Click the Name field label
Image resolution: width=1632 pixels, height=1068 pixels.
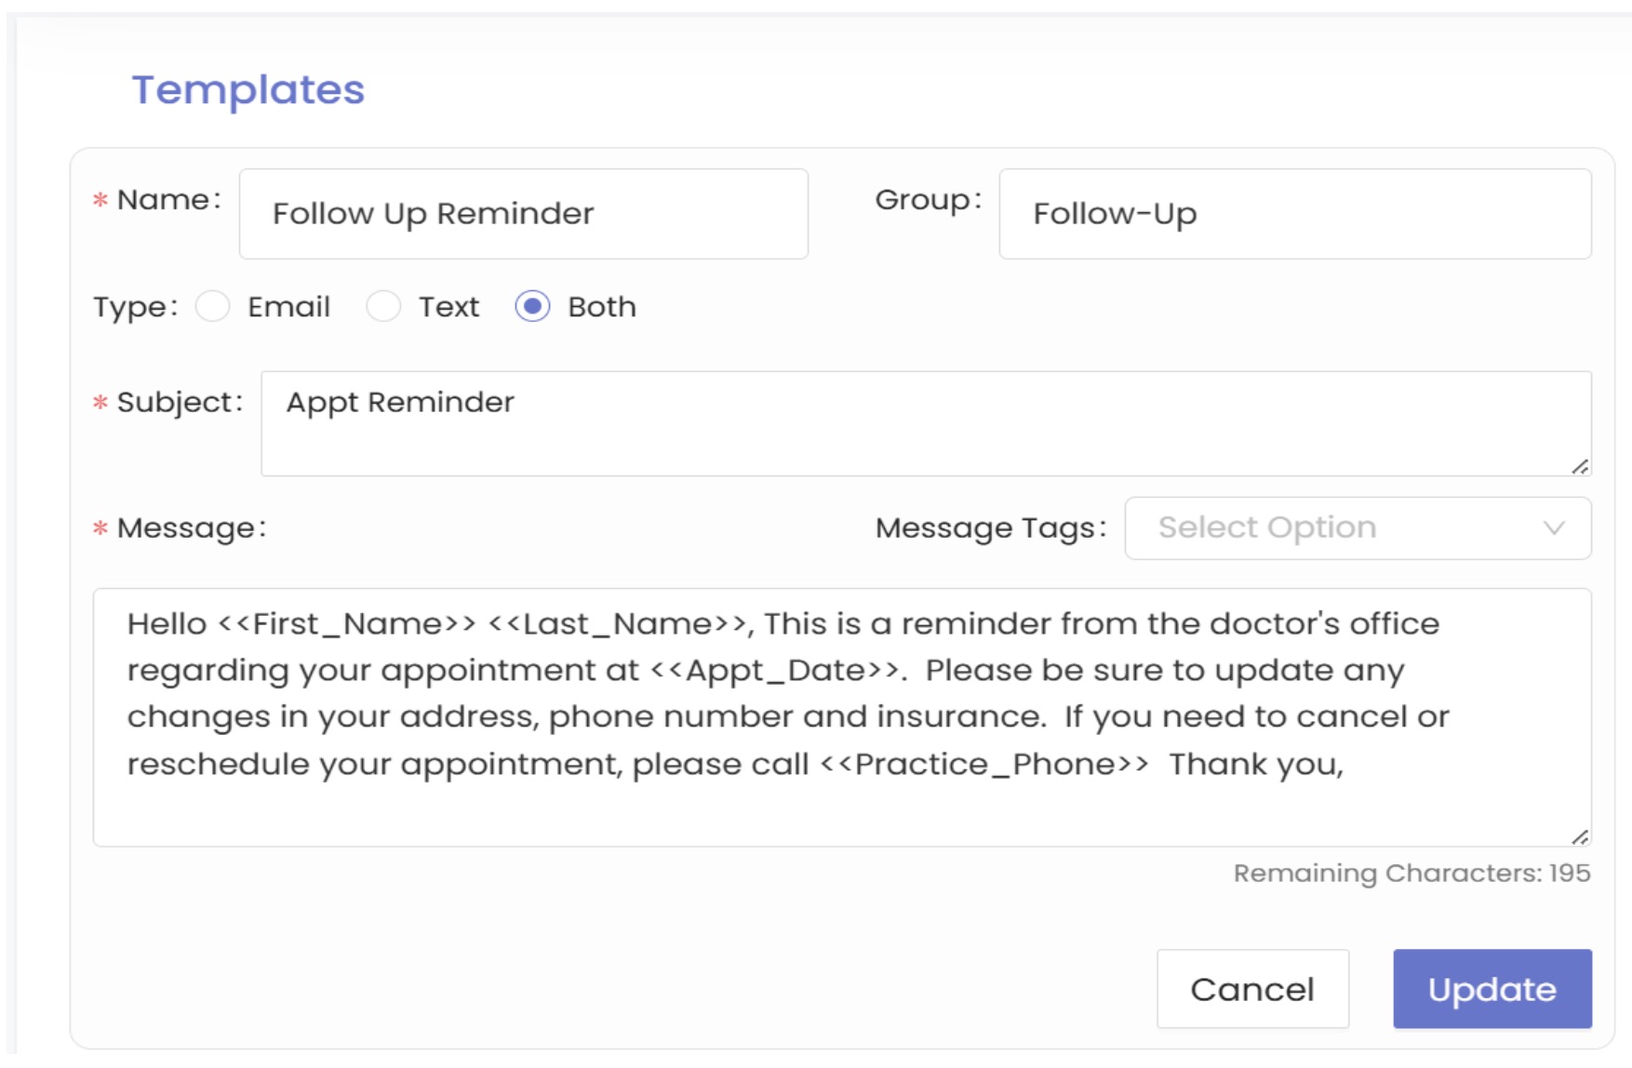click(168, 200)
